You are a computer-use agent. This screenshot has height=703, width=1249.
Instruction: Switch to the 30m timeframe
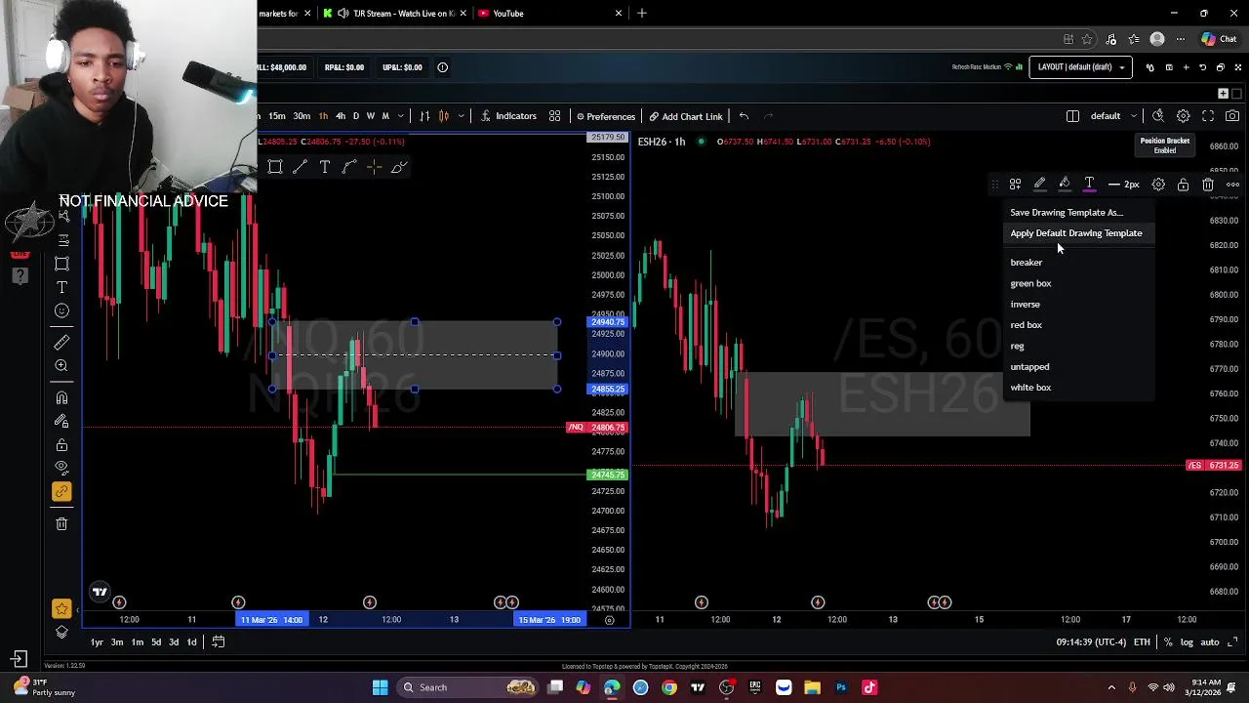pyautogui.click(x=302, y=116)
